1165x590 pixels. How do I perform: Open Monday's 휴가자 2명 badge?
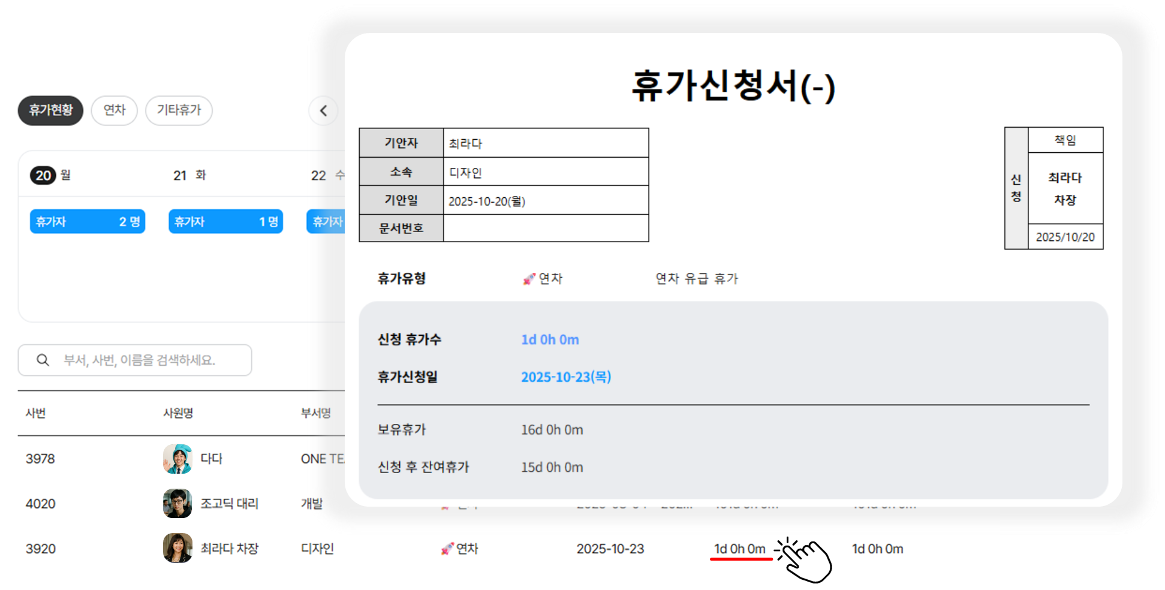click(x=88, y=221)
